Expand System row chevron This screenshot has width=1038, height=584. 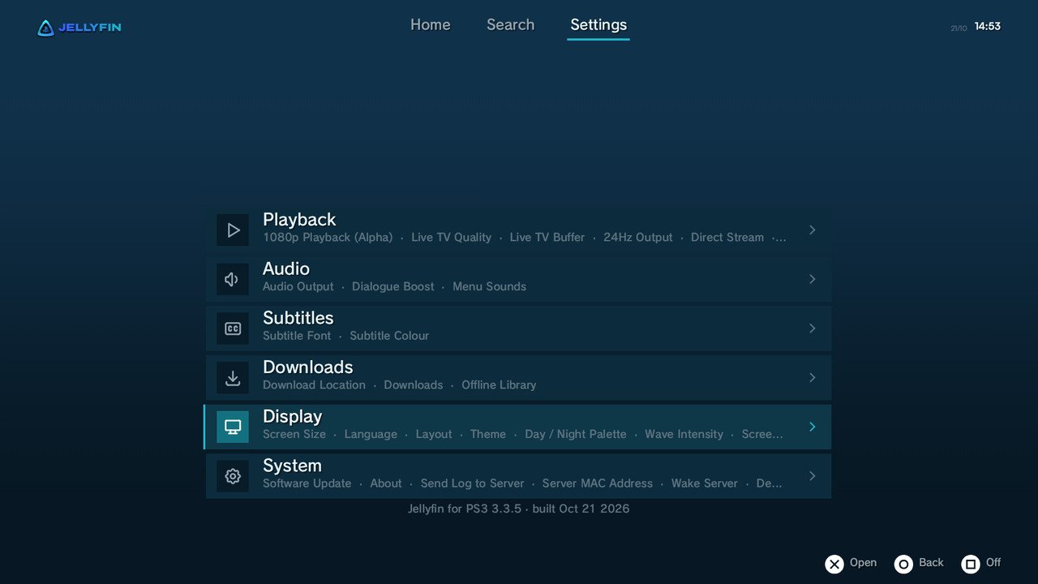(812, 476)
